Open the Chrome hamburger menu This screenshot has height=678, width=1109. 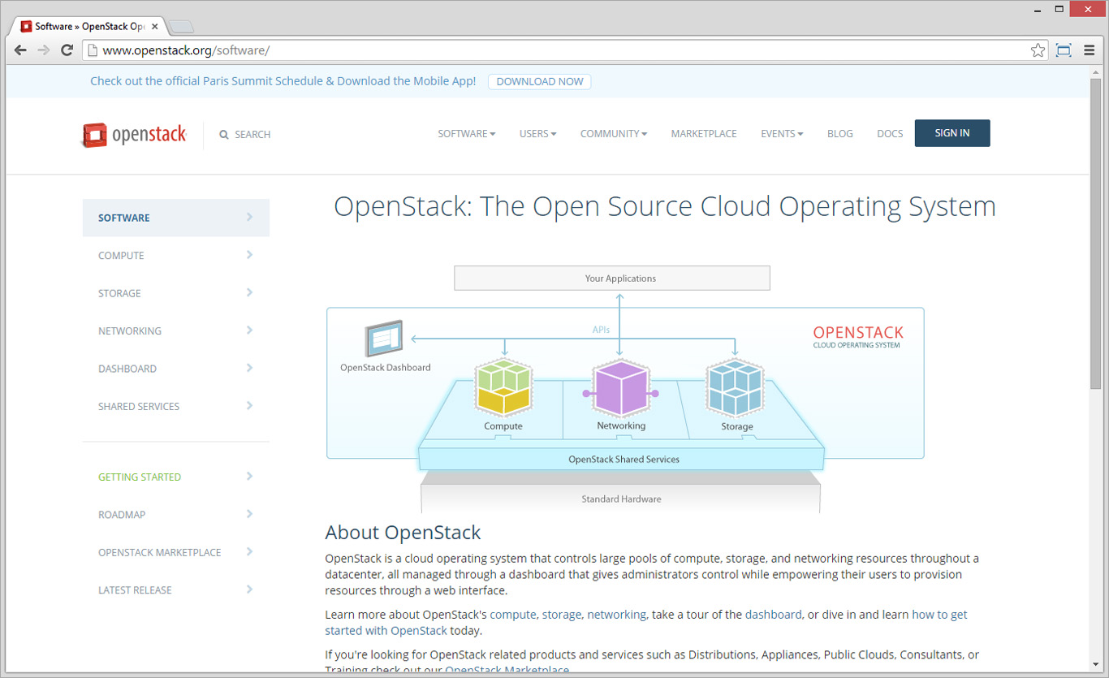(x=1089, y=50)
